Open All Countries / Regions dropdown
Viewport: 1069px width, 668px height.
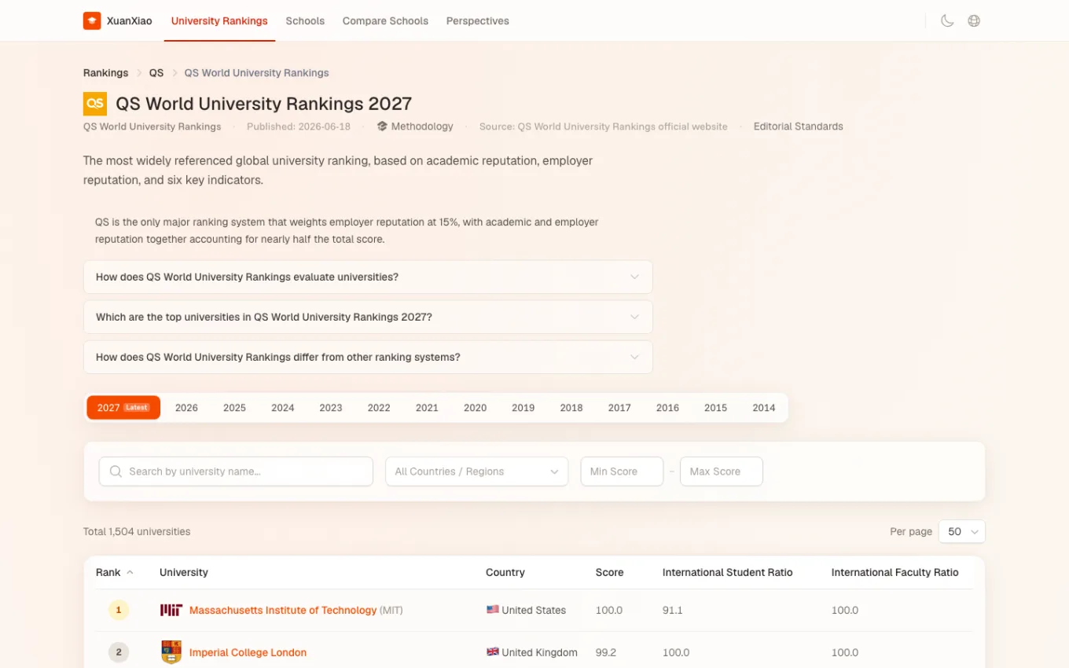click(x=476, y=472)
